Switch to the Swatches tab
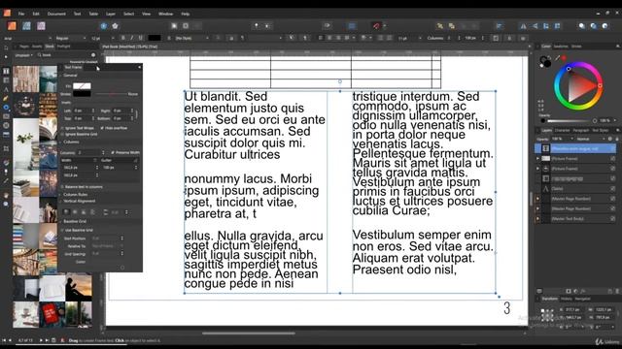Viewport: 622px width, 349px height. [561, 47]
